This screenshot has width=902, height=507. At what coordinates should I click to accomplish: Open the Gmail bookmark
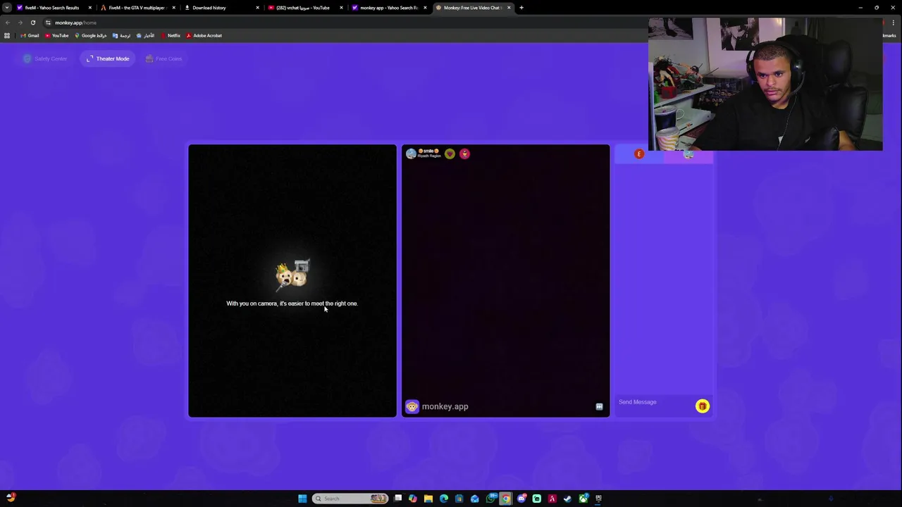click(30, 35)
